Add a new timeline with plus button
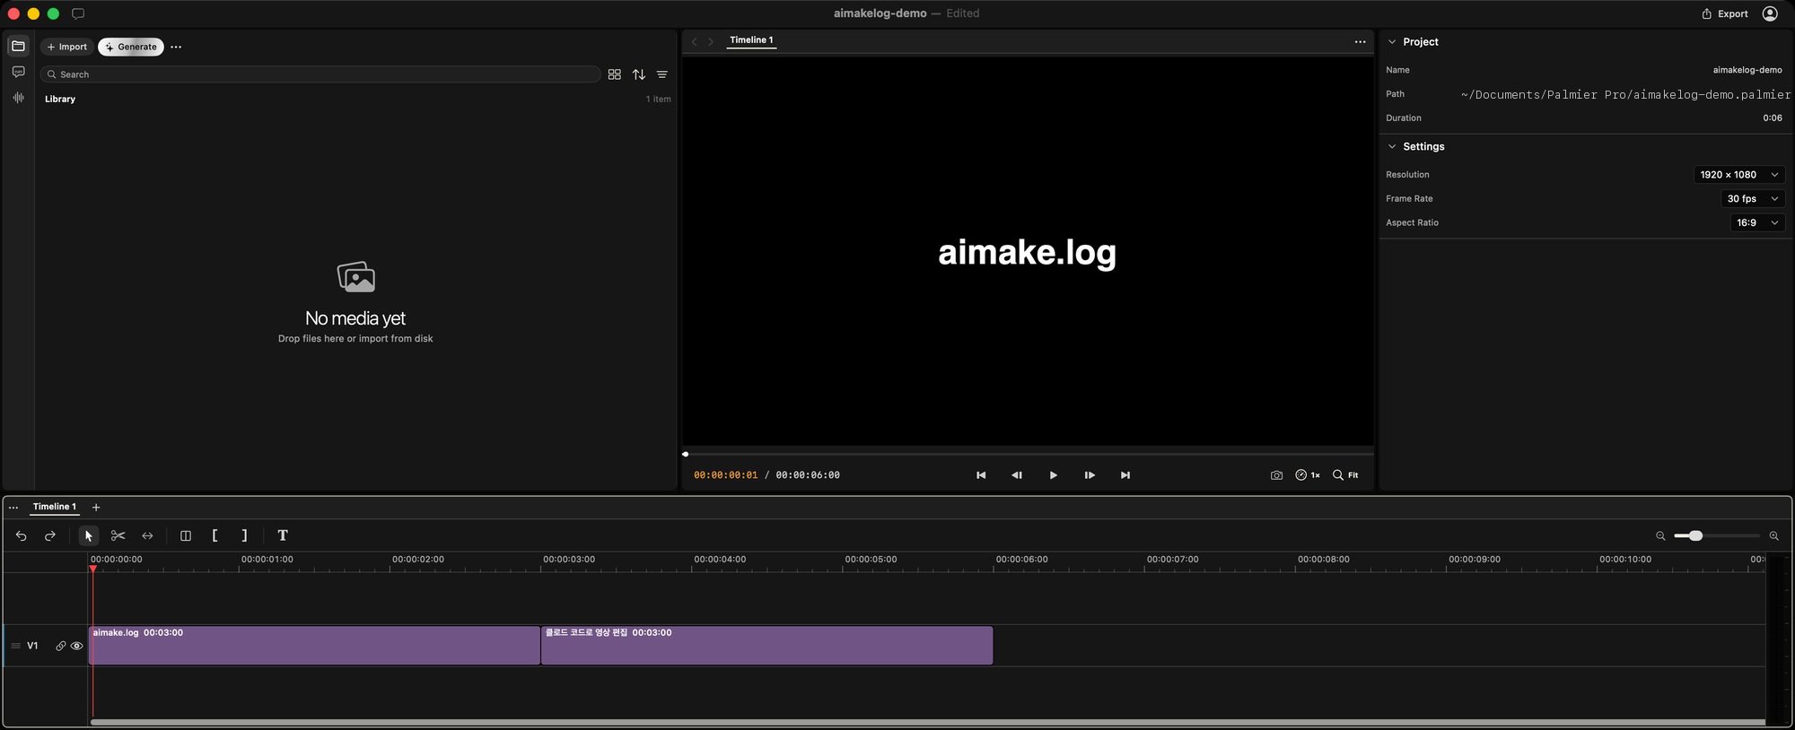The width and height of the screenshot is (1795, 730). 96,508
